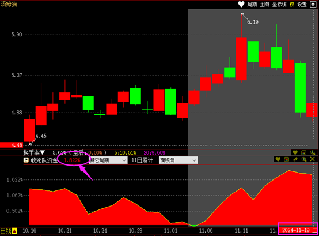This screenshot has height=236, width=319.
Task: Click the 4.88 price axis label
Action: point(17,113)
